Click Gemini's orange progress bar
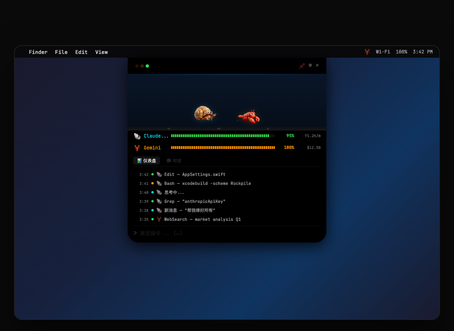454x331 pixels. 223,148
